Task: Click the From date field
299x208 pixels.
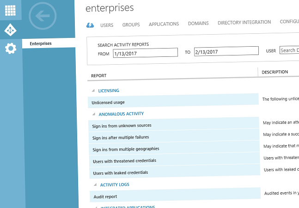Action: coord(145,53)
